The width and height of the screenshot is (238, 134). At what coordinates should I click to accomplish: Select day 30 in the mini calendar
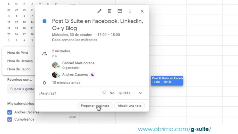point(24,10)
